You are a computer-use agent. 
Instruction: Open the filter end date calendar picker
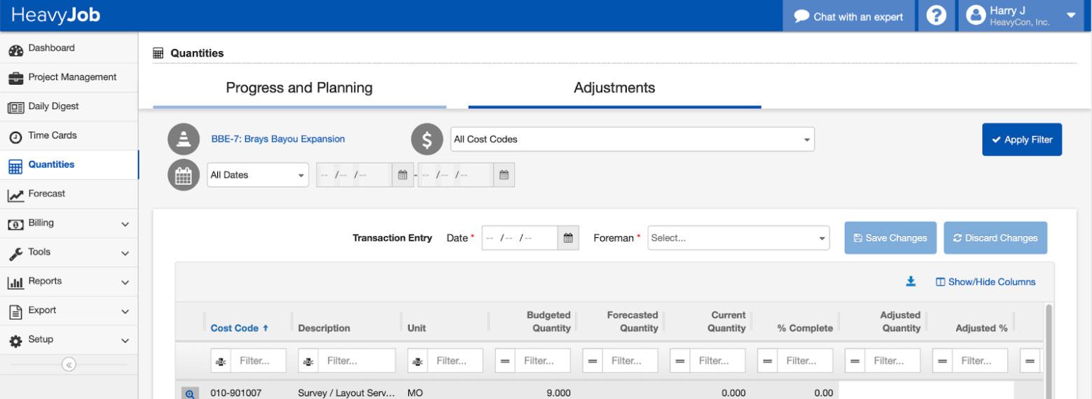pyautogui.click(x=504, y=175)
